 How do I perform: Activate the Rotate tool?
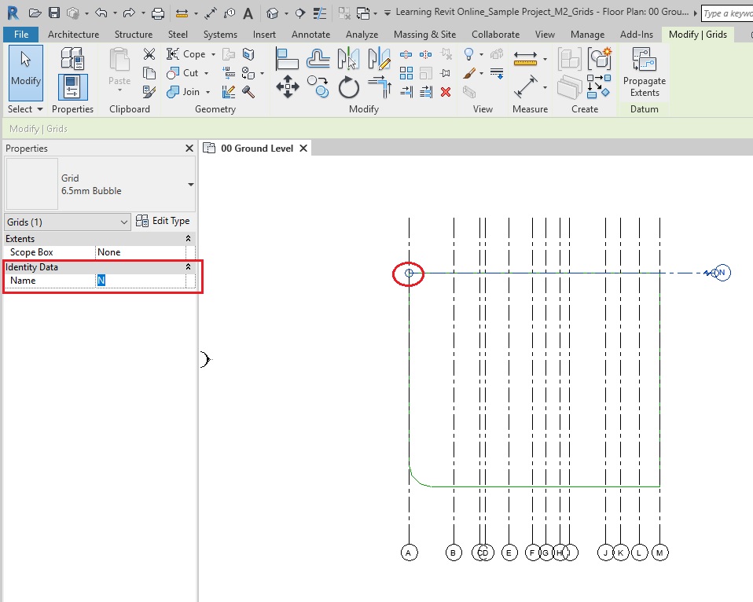[x=348, y=86]
